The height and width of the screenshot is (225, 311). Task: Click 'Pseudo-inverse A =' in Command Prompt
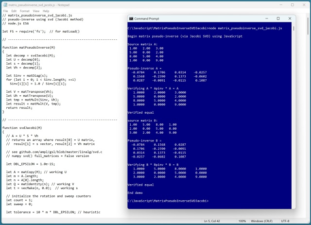[144, 68]
